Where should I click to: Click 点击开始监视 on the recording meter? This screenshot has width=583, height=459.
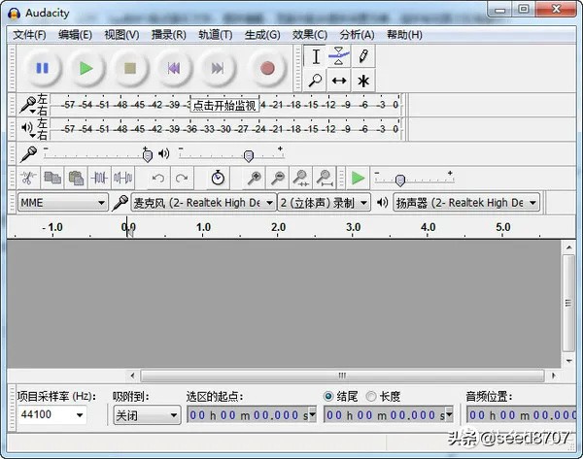(224, 105)
